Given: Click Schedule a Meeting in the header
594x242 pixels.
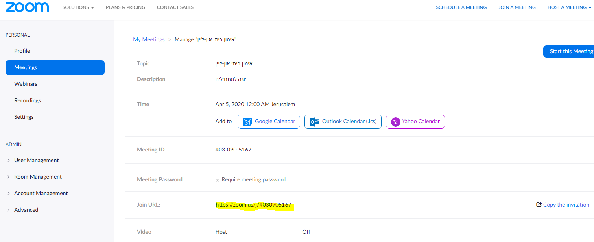Looking at the screenshot, I should click(461, 7).
